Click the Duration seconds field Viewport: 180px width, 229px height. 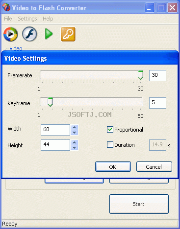tap(157, 145)
